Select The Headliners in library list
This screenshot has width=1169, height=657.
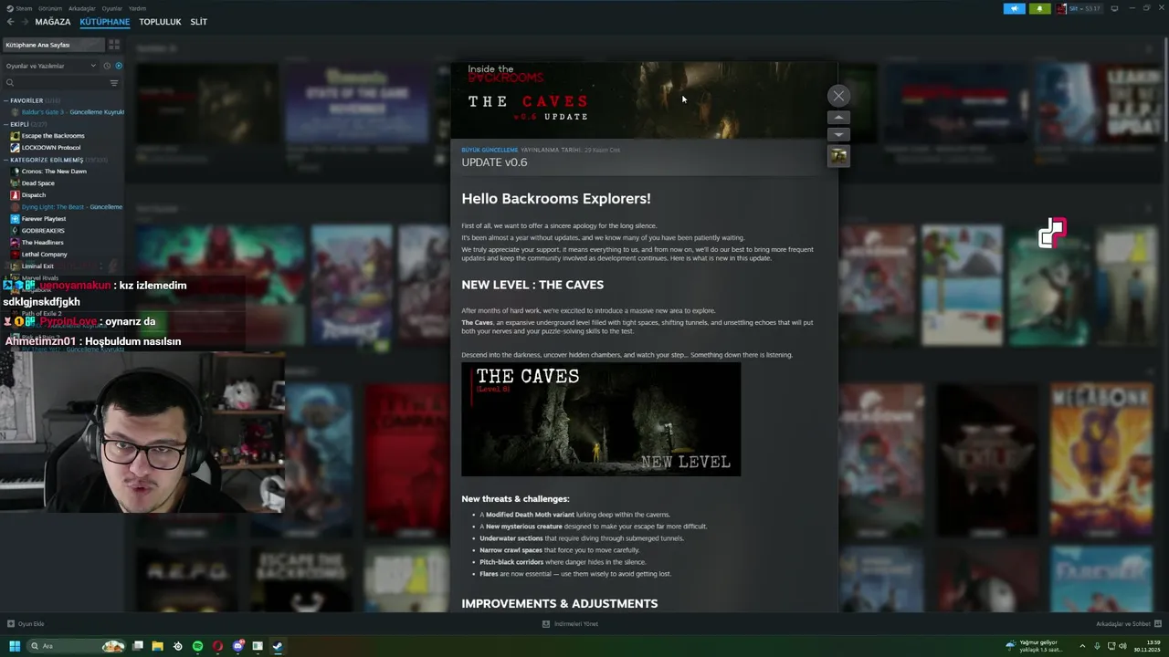43,243
